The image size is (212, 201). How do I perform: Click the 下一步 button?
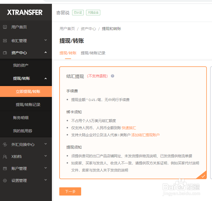point(70,191)
